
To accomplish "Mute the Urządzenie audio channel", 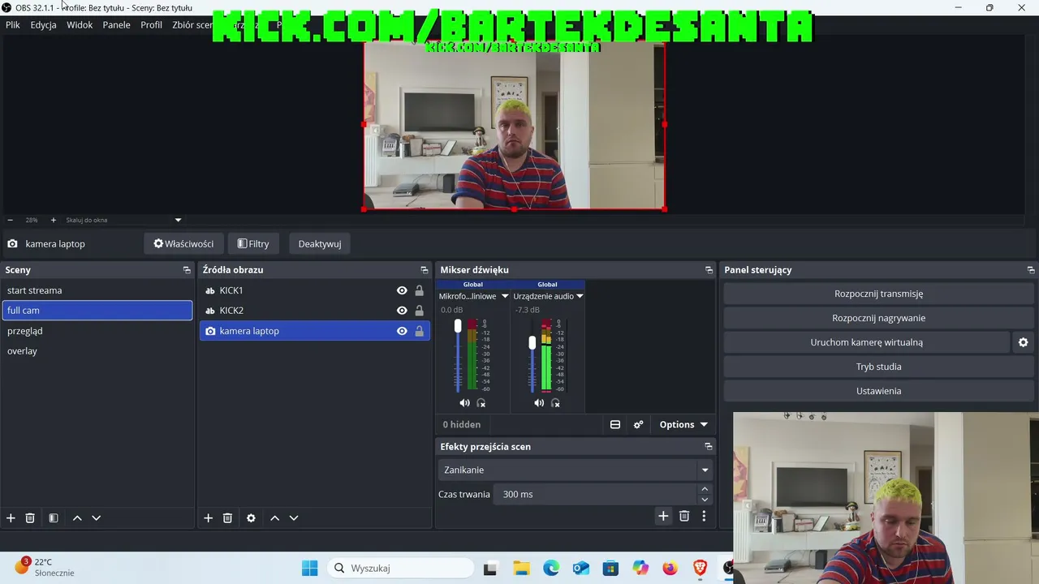I will 539,403.
